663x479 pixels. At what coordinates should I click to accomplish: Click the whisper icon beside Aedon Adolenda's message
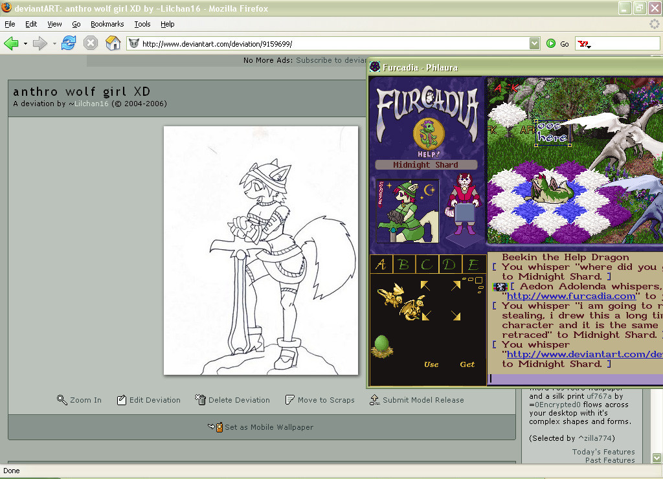click(500, 287)
